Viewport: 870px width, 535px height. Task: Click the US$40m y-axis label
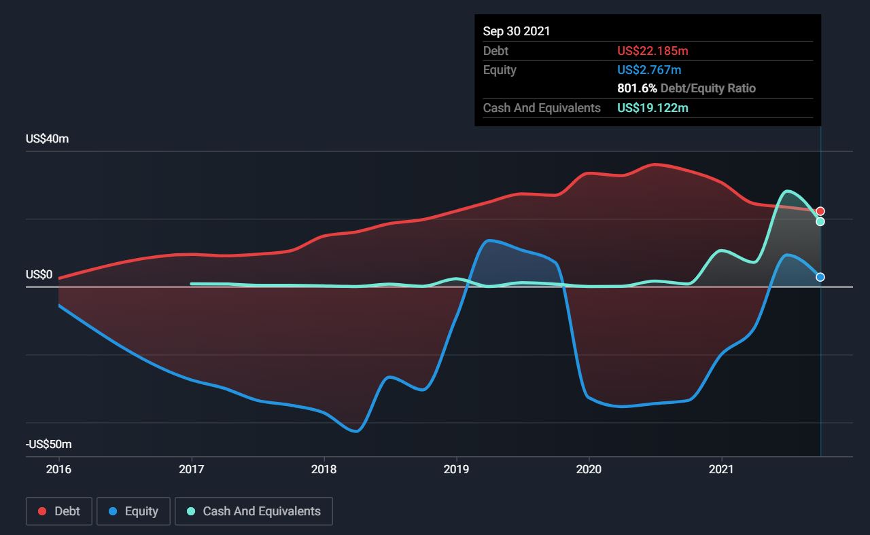48,139
